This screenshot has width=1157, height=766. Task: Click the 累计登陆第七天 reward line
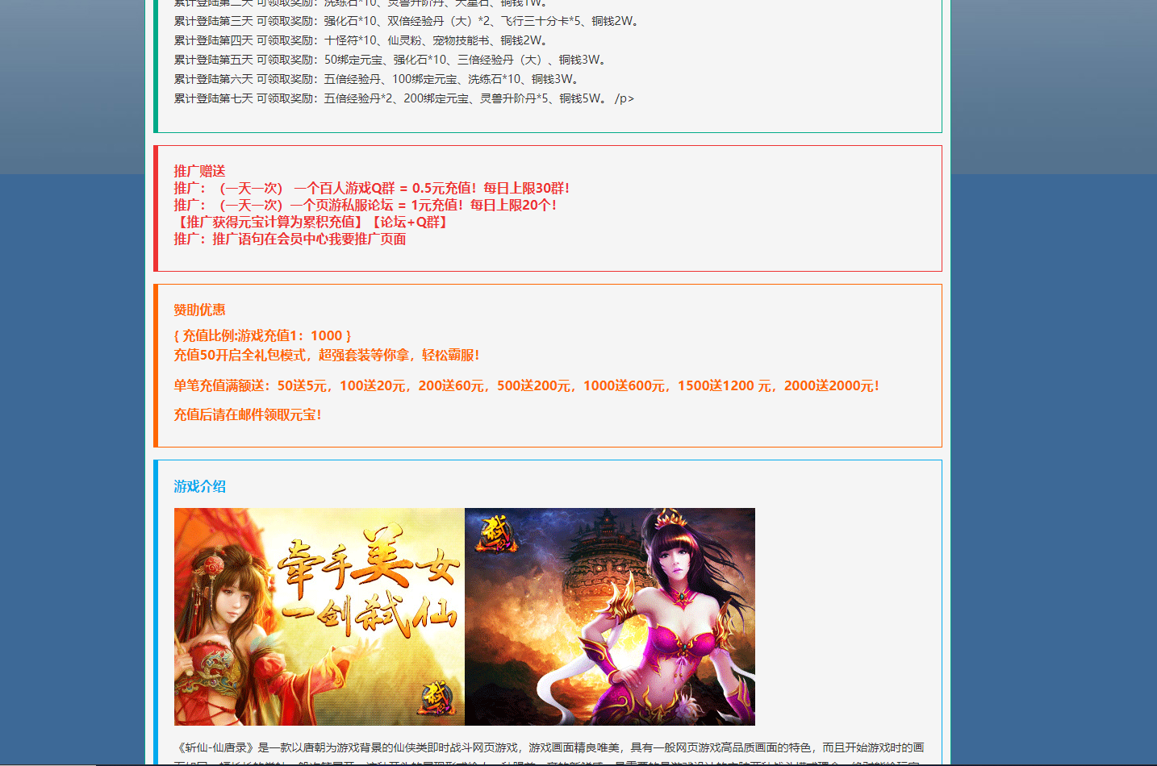403,98
